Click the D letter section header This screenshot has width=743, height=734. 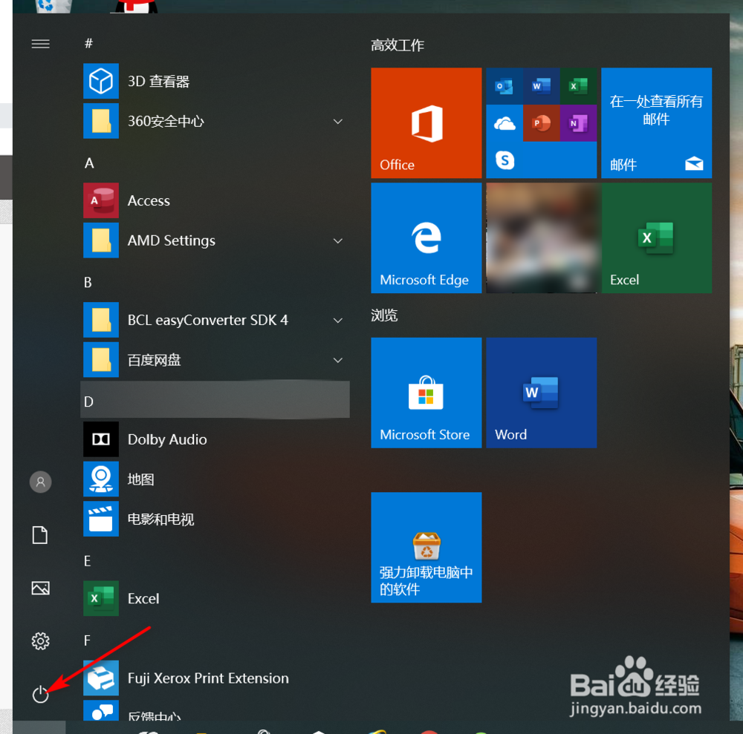tap(215, 400)
